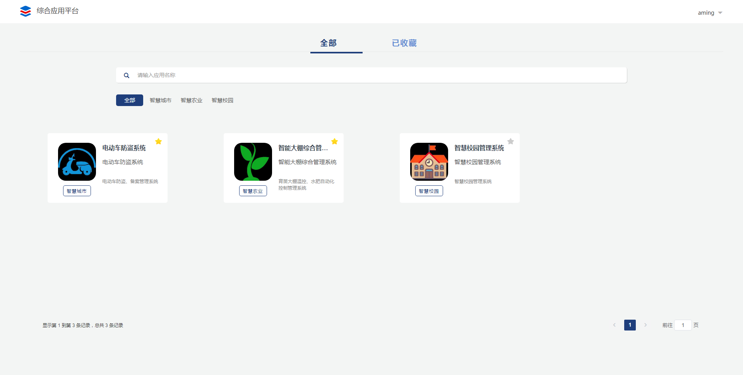Switch to the 全部 main tab
743x375 pixels.
point(329,43)
